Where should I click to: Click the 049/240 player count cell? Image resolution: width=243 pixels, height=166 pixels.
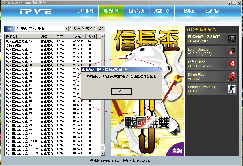click(x=78, y=121)
